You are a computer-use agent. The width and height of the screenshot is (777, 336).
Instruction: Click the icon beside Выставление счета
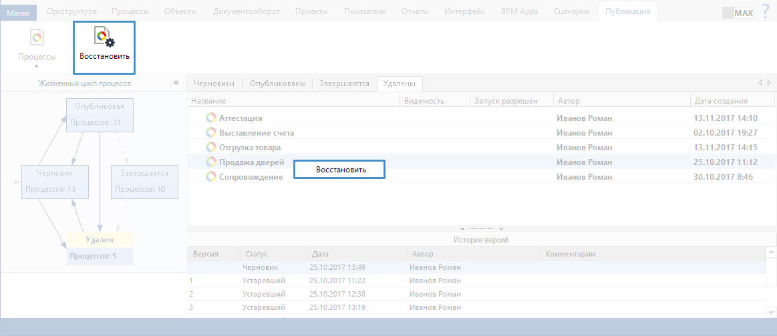pyautogui.click(x=211, y=133)
